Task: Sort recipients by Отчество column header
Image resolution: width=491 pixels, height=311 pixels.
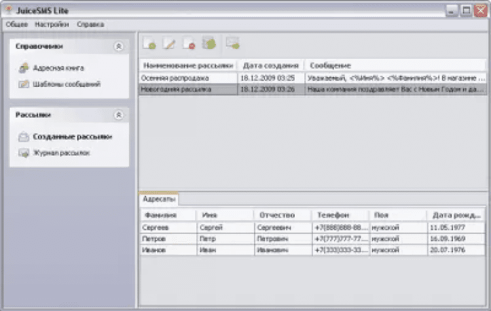Action: [x=283, y=215]
